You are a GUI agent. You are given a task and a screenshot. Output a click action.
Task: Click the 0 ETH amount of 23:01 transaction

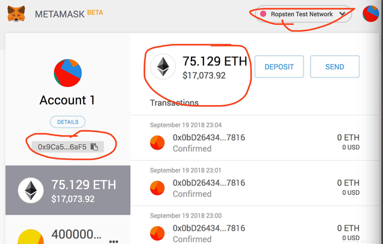(349, 183)
